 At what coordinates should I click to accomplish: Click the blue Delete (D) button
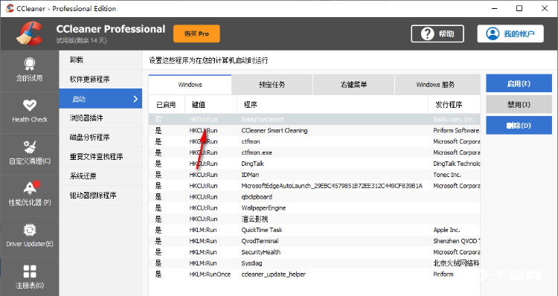coord(519,125)
